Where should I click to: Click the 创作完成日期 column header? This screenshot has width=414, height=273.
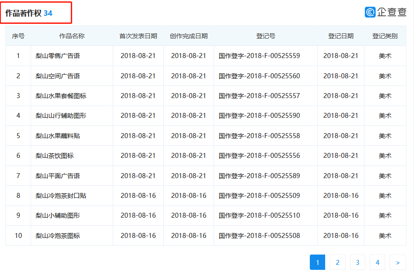[189, 36]
